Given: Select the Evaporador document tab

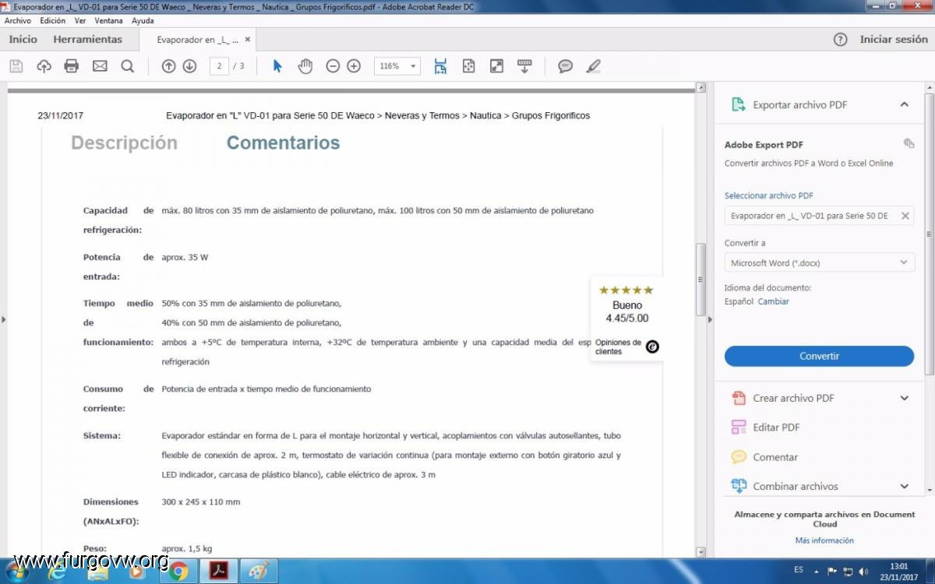Looking at the screenshot, I should (x=198, y=40).
